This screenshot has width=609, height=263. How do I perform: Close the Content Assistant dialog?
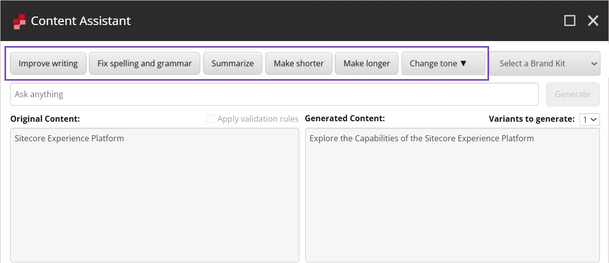click(x=593, y=21)
